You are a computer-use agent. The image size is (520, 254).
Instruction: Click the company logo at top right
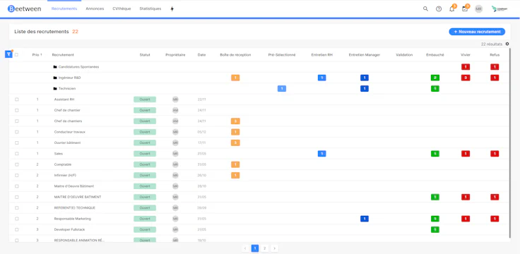pyautogui.click(x=500, y=9)
